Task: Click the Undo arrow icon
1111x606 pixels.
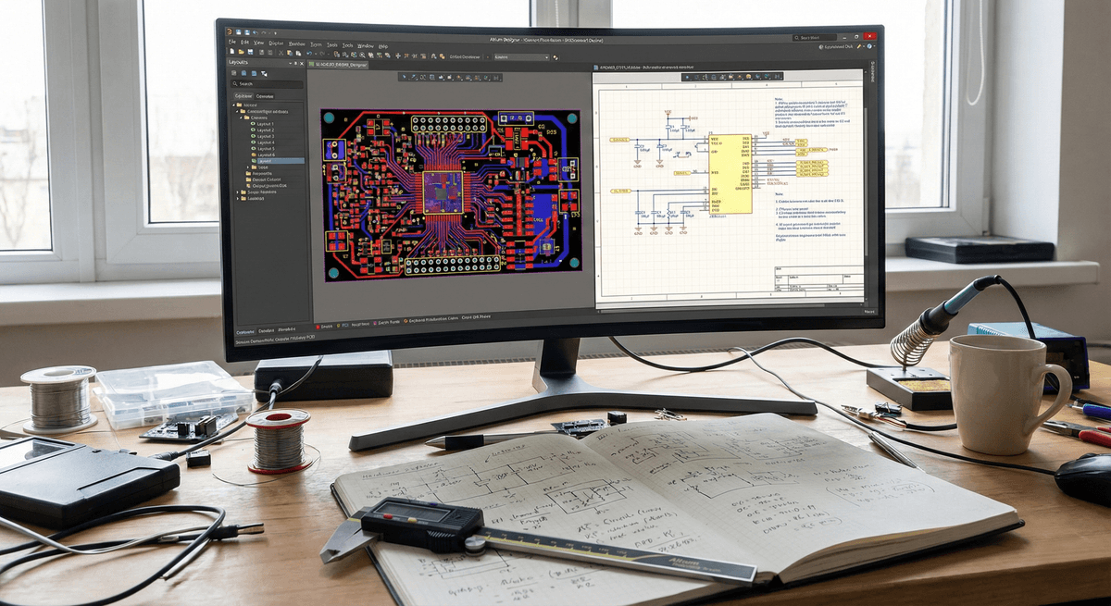Action: click(309, 52)
